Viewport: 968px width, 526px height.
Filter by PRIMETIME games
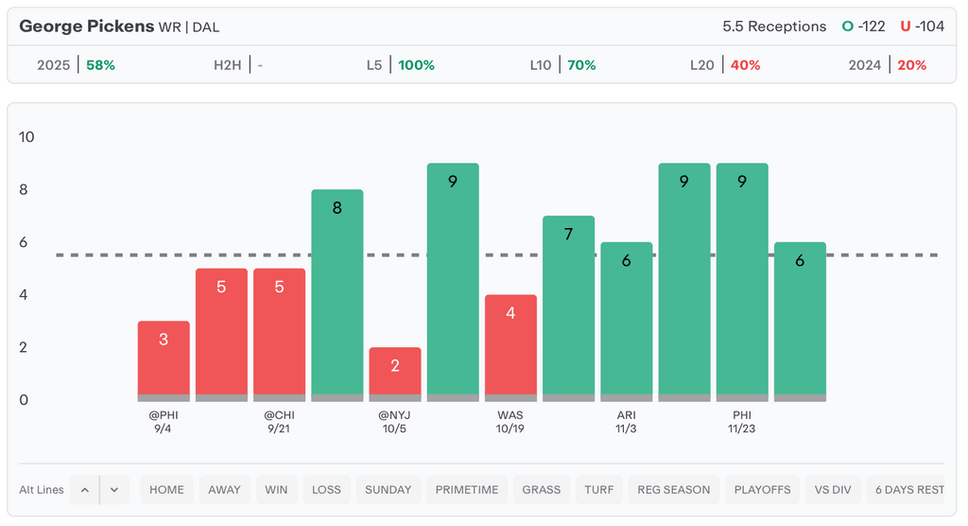(x=466, y=490)
